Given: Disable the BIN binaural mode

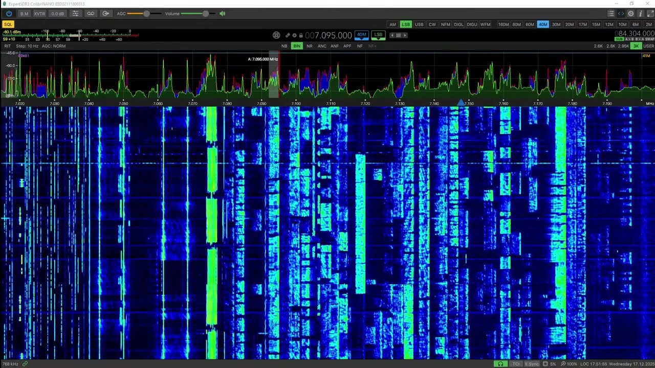Looking at the screenshot, I should click(297, 46).
